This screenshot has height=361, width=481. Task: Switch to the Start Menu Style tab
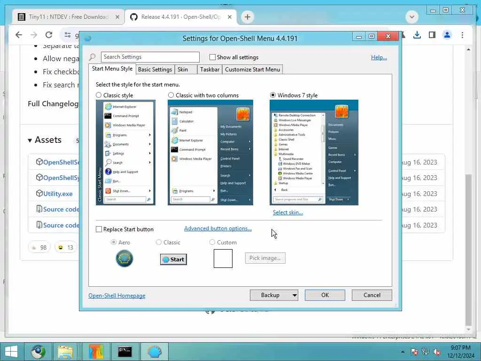(x=112, y=69)
